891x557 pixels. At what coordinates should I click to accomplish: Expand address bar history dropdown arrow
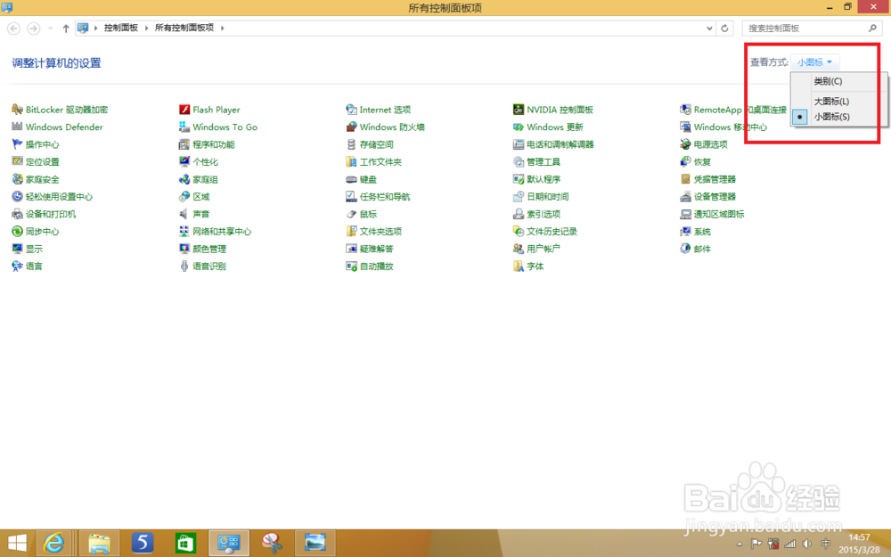pos(709,28)
